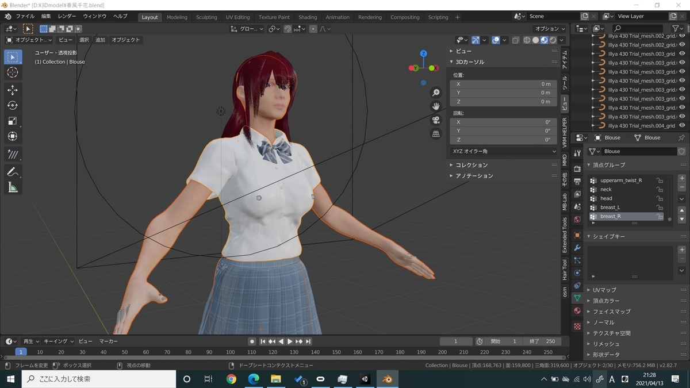Toggle fake user shield for Blouse mesh

pos(682,151)
